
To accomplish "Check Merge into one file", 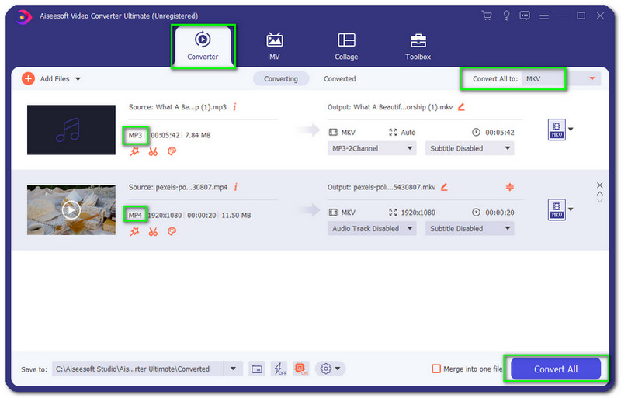I will [436, 369].
